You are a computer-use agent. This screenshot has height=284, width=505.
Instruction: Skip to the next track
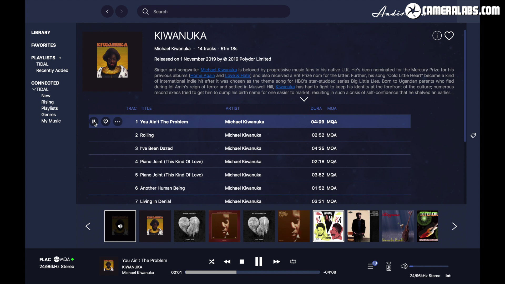pyautogui.click(x=276, y=262)
